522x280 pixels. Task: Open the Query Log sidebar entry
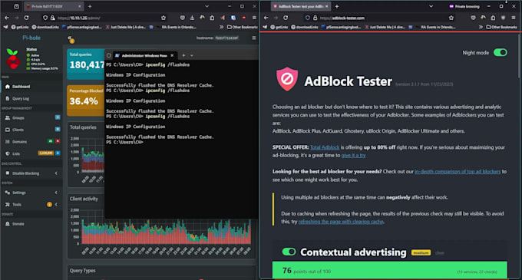tap(31, 98)
